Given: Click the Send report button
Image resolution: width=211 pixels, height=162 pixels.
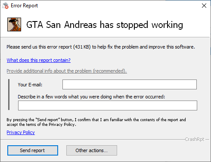Looking at the screenshot, I should 33,150.
